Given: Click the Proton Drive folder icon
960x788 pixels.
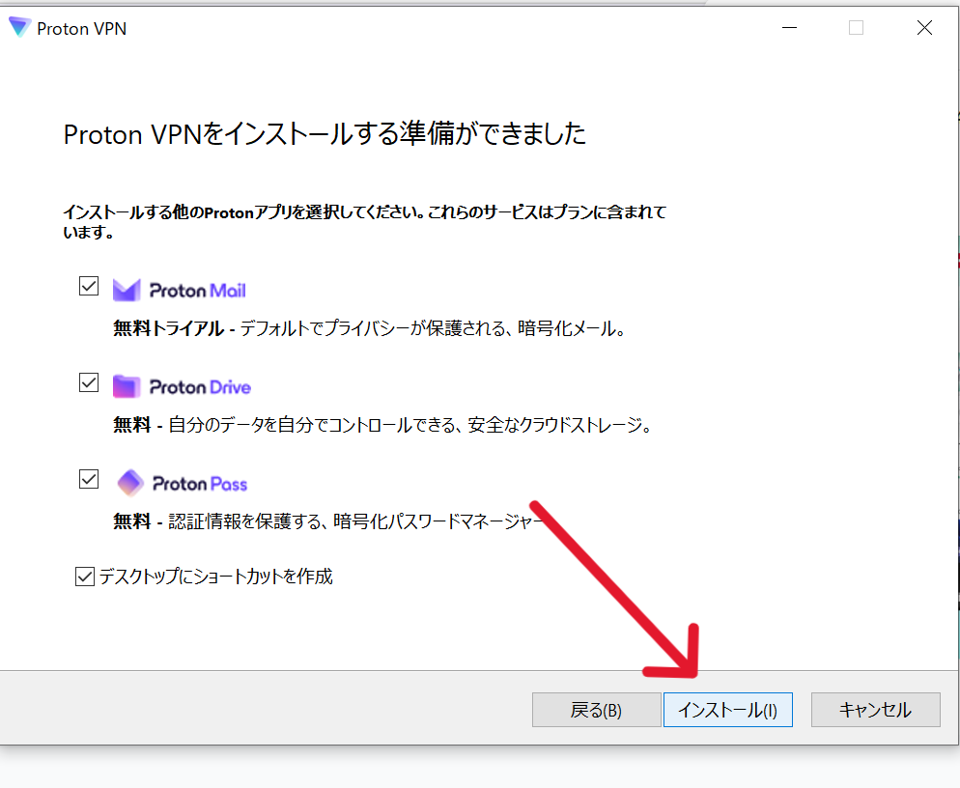Looking at the screenshot, I should pyautogui.click(x=127, y=386).
